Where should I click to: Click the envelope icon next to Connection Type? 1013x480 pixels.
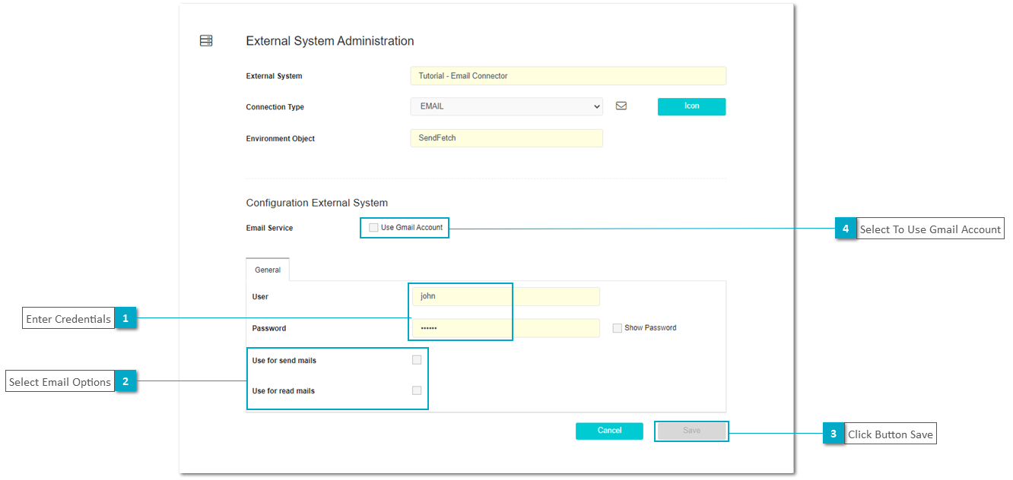coord(621,106)
